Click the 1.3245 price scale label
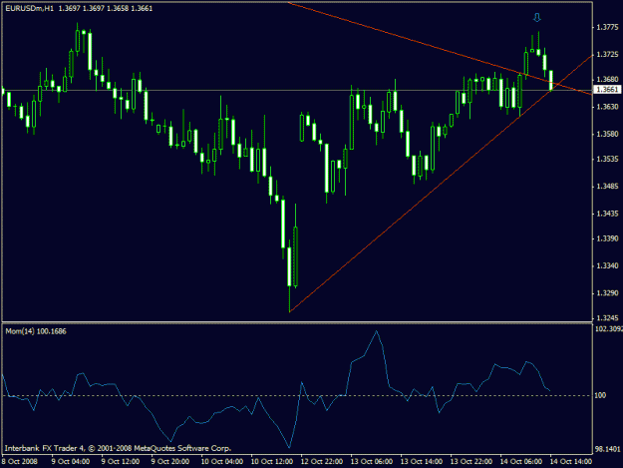Image resolution: width=623 pixels, height=468 pixels. pos(607,318)
